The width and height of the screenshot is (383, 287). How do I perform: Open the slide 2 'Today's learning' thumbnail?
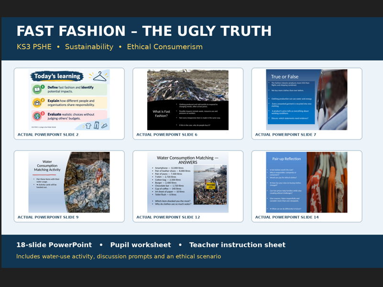pyautogui.click(x=69, y=100)
